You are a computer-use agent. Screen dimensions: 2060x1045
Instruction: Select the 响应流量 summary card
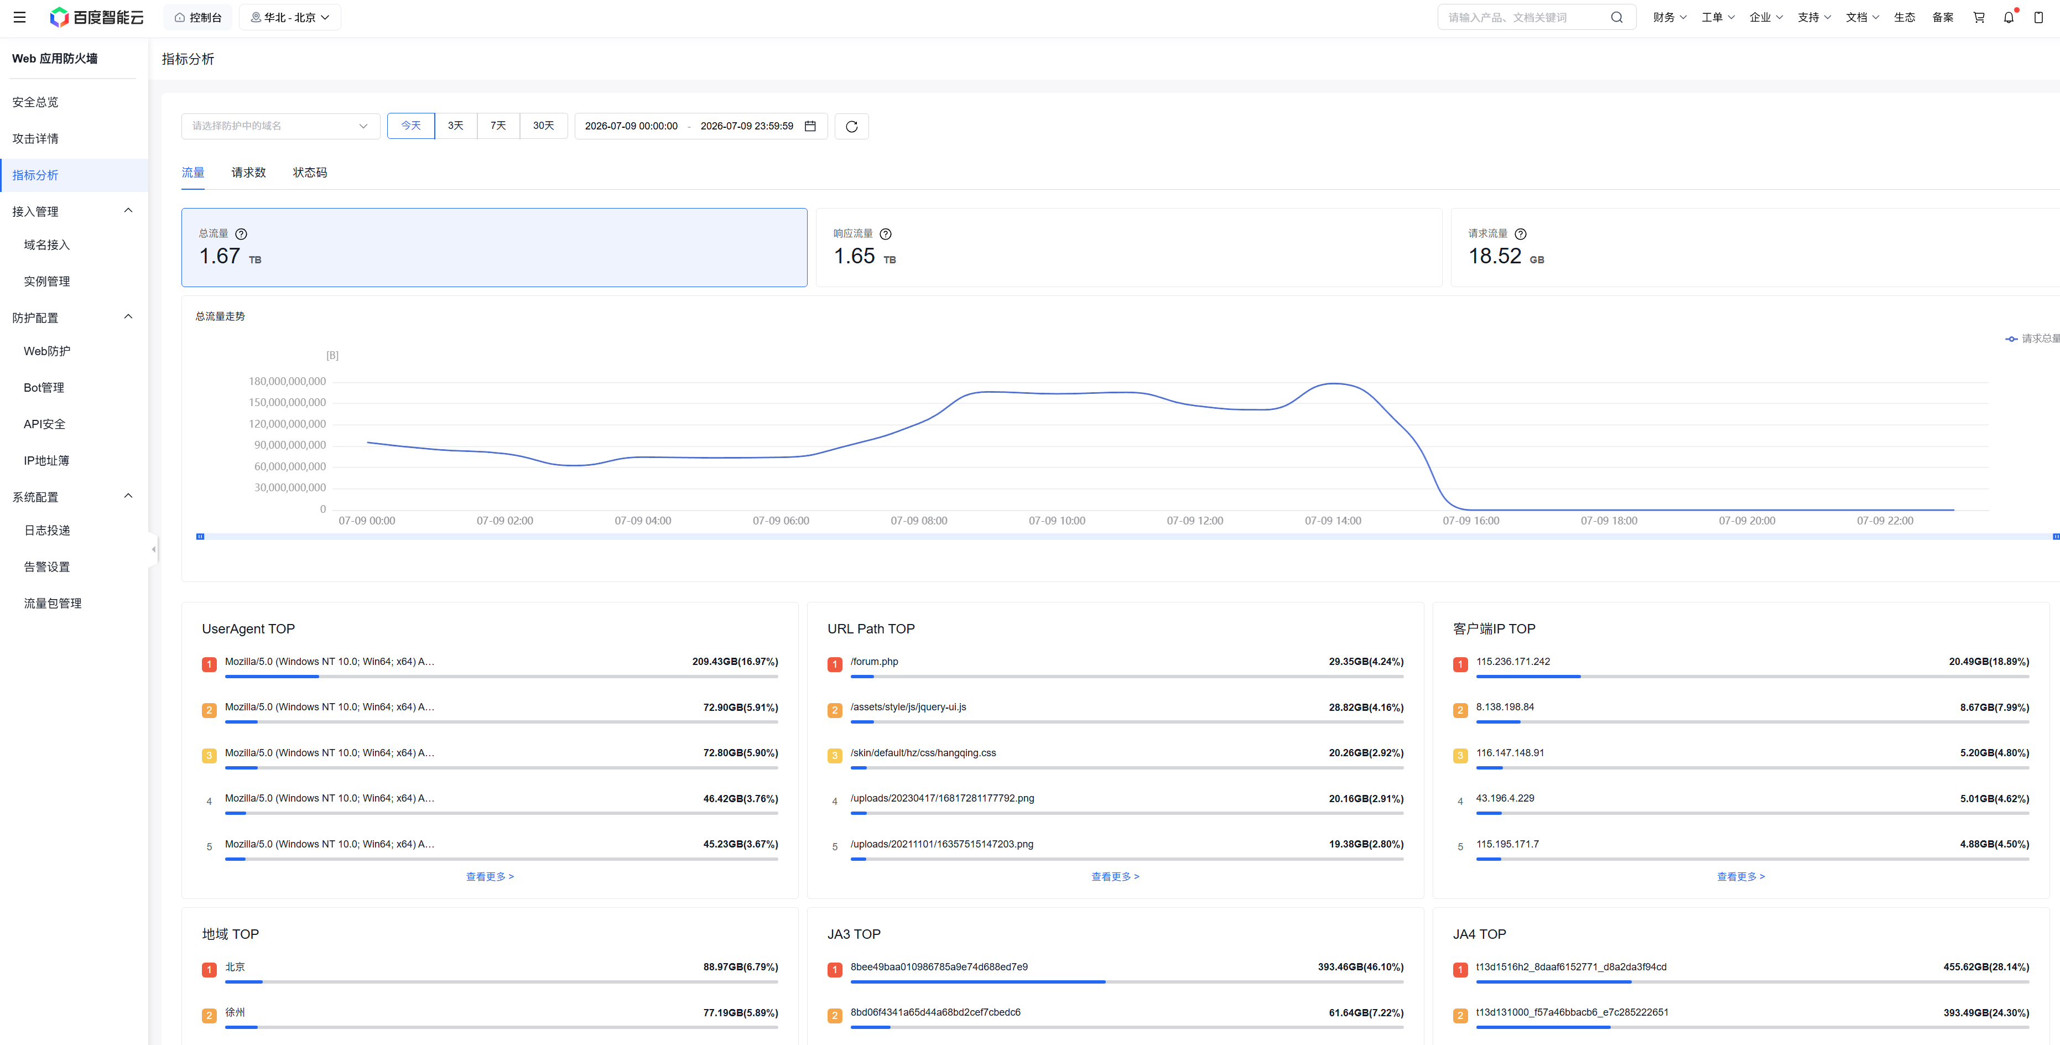tap(1128, 247)
